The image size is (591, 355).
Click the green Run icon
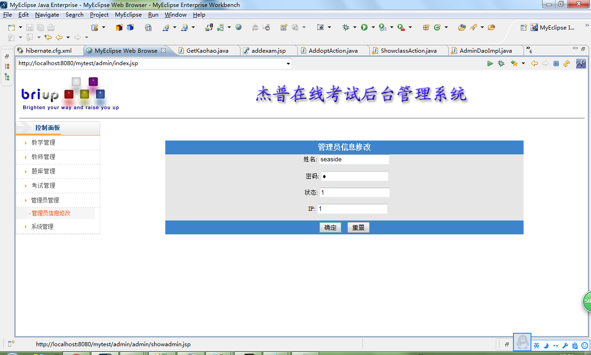pos(364,28)
